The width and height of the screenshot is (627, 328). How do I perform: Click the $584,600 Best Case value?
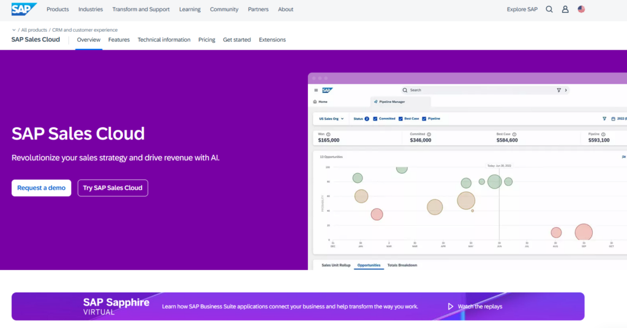click(x=507, y=140)
